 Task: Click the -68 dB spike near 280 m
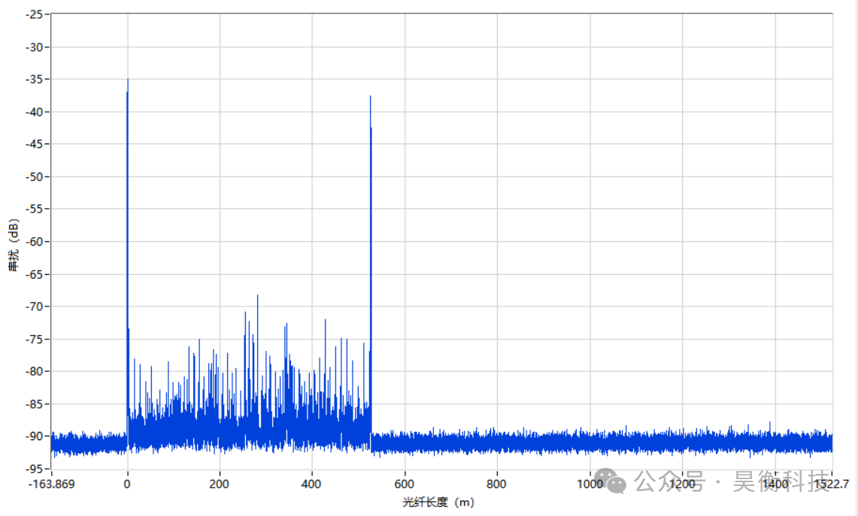[x=257, y=296]
